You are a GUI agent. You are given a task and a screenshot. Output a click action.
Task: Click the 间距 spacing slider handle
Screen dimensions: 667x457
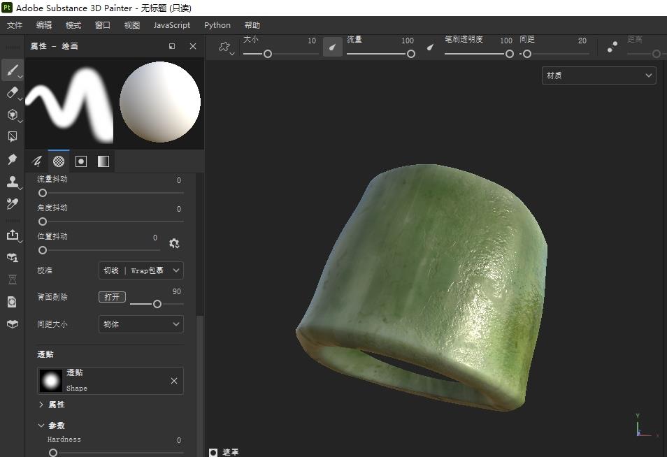click(527, 54)
